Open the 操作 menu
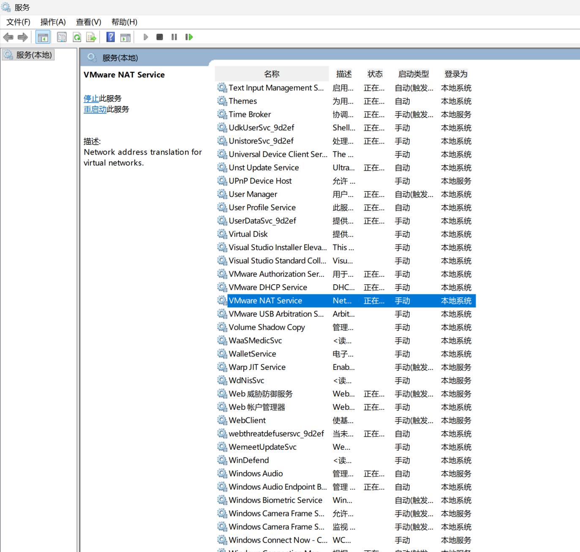 [x=52, y=22]
